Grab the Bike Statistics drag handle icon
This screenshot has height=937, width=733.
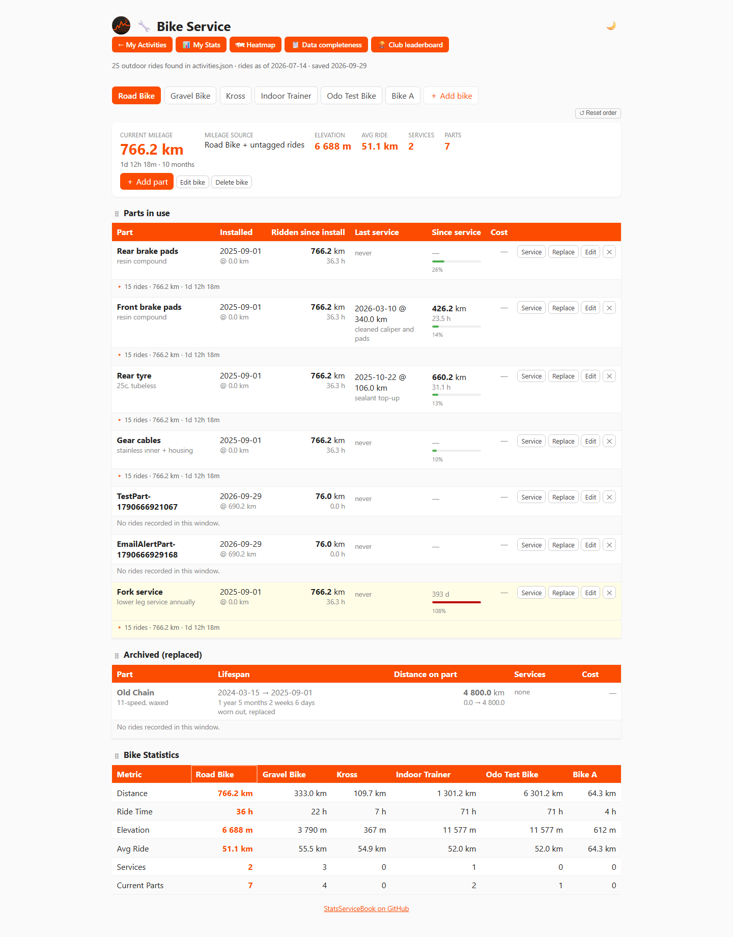pos(117,756)
